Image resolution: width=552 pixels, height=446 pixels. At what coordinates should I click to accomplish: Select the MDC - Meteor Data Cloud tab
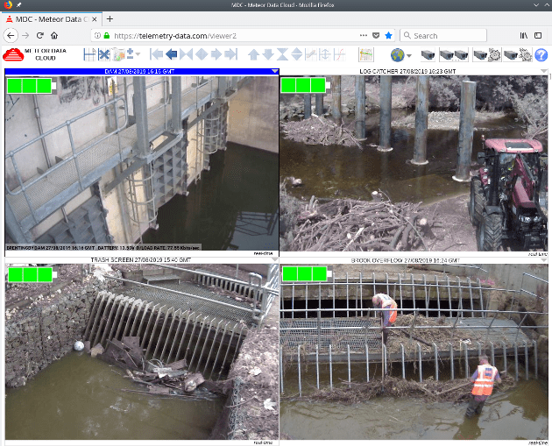(x=48, y=18)
